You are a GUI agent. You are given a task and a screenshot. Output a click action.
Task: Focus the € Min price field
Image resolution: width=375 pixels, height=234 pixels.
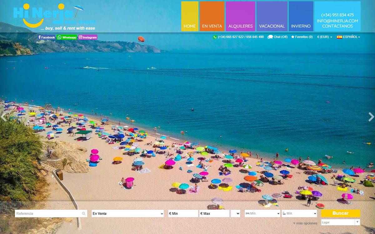point(183,213)
